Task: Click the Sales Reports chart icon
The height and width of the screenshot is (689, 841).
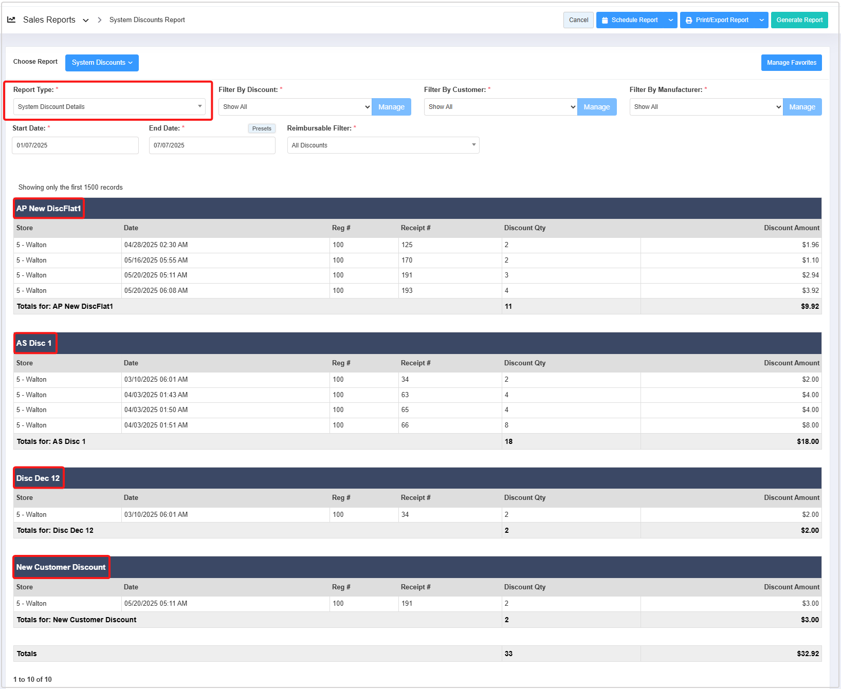Action: 11,20
